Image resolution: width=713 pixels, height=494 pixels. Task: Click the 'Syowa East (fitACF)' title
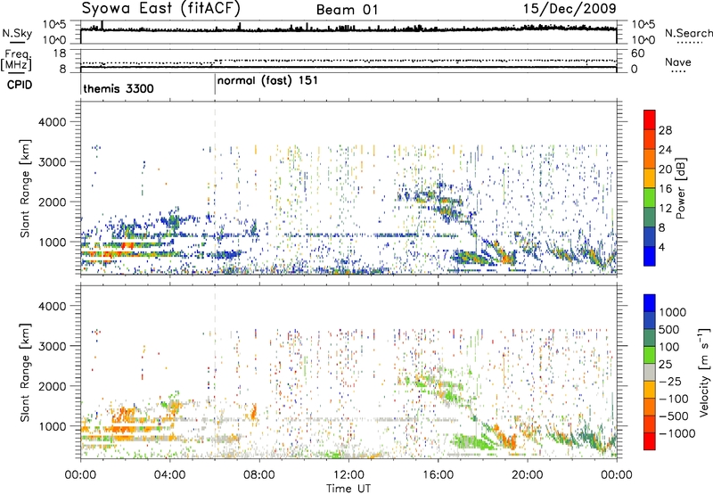[161, 9]
